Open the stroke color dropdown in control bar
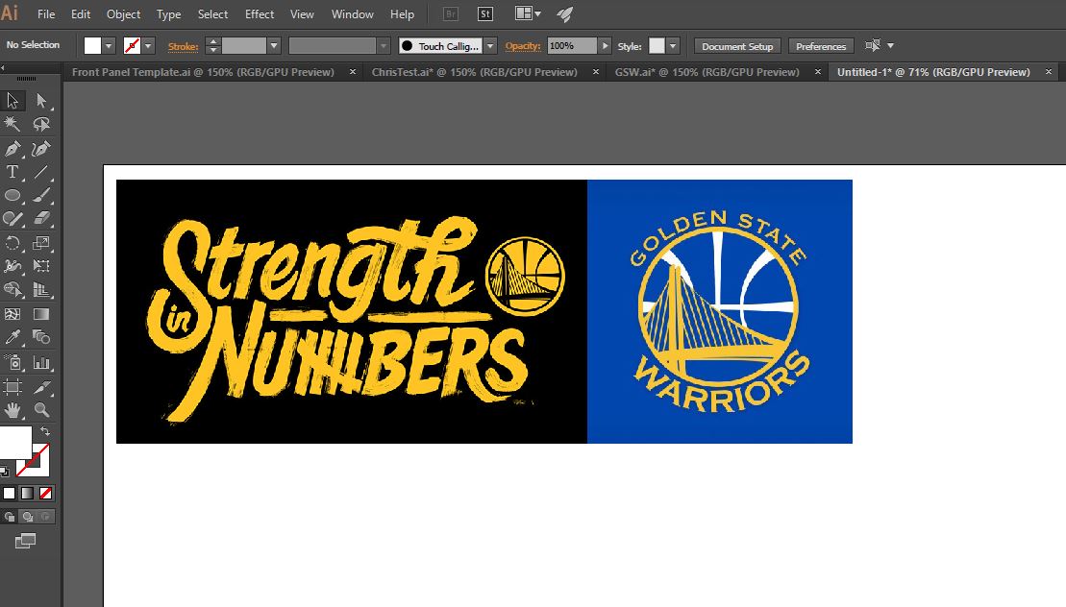The image size is (1066, 607). pos(148,45)
